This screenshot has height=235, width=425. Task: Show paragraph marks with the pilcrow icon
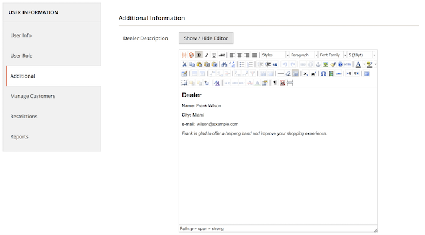point(275,83)
